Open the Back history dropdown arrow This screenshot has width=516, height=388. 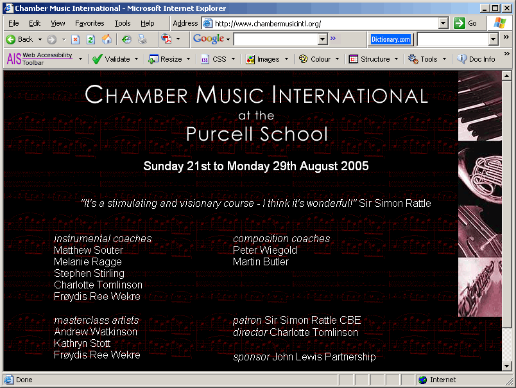[x=40, y=40]
